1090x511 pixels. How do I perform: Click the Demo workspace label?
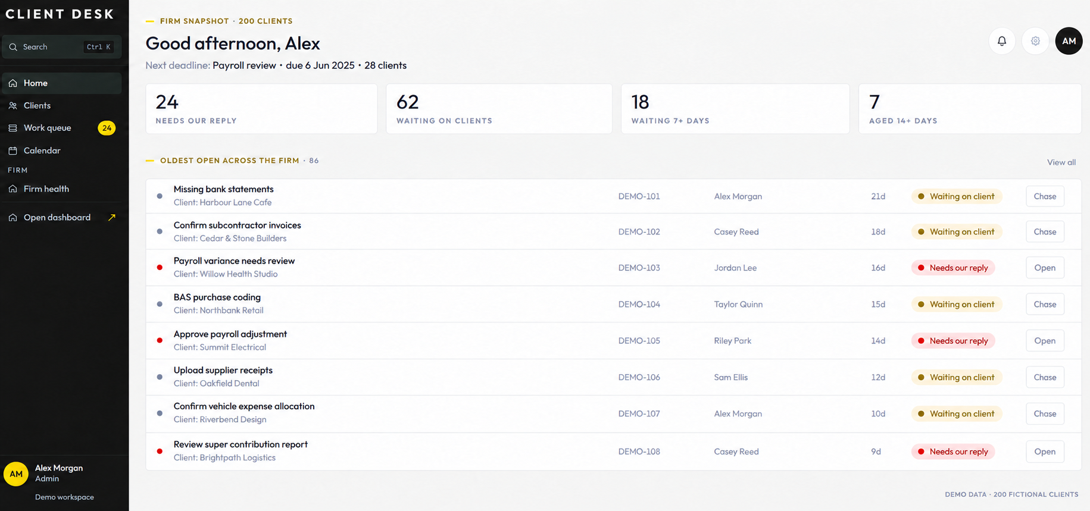pyautogui.click(x=64, y=497)
